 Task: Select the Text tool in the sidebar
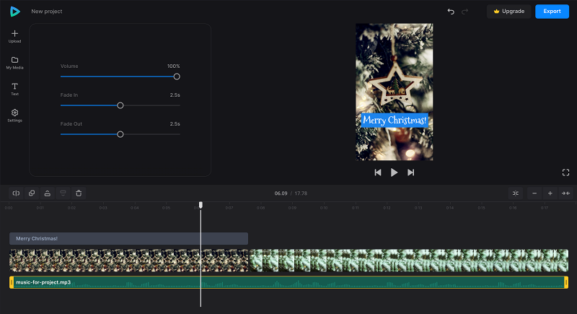tap(14, 89)
